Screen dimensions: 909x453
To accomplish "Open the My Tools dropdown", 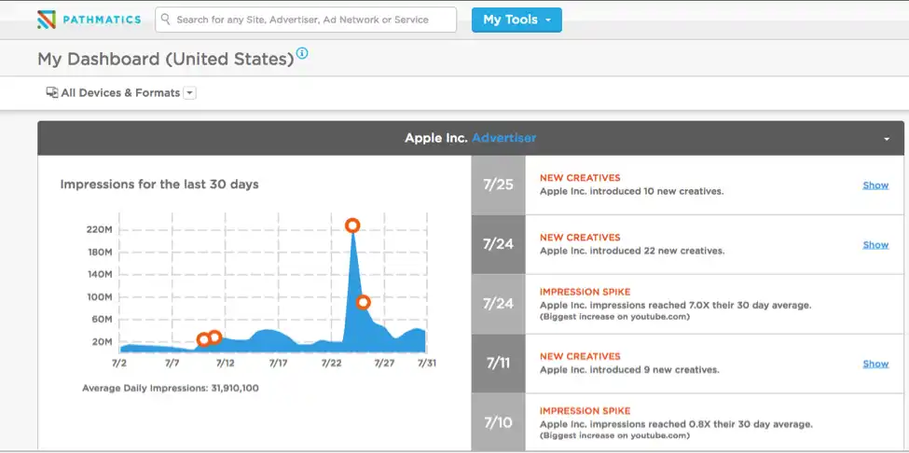I will (x=516, y=20).
